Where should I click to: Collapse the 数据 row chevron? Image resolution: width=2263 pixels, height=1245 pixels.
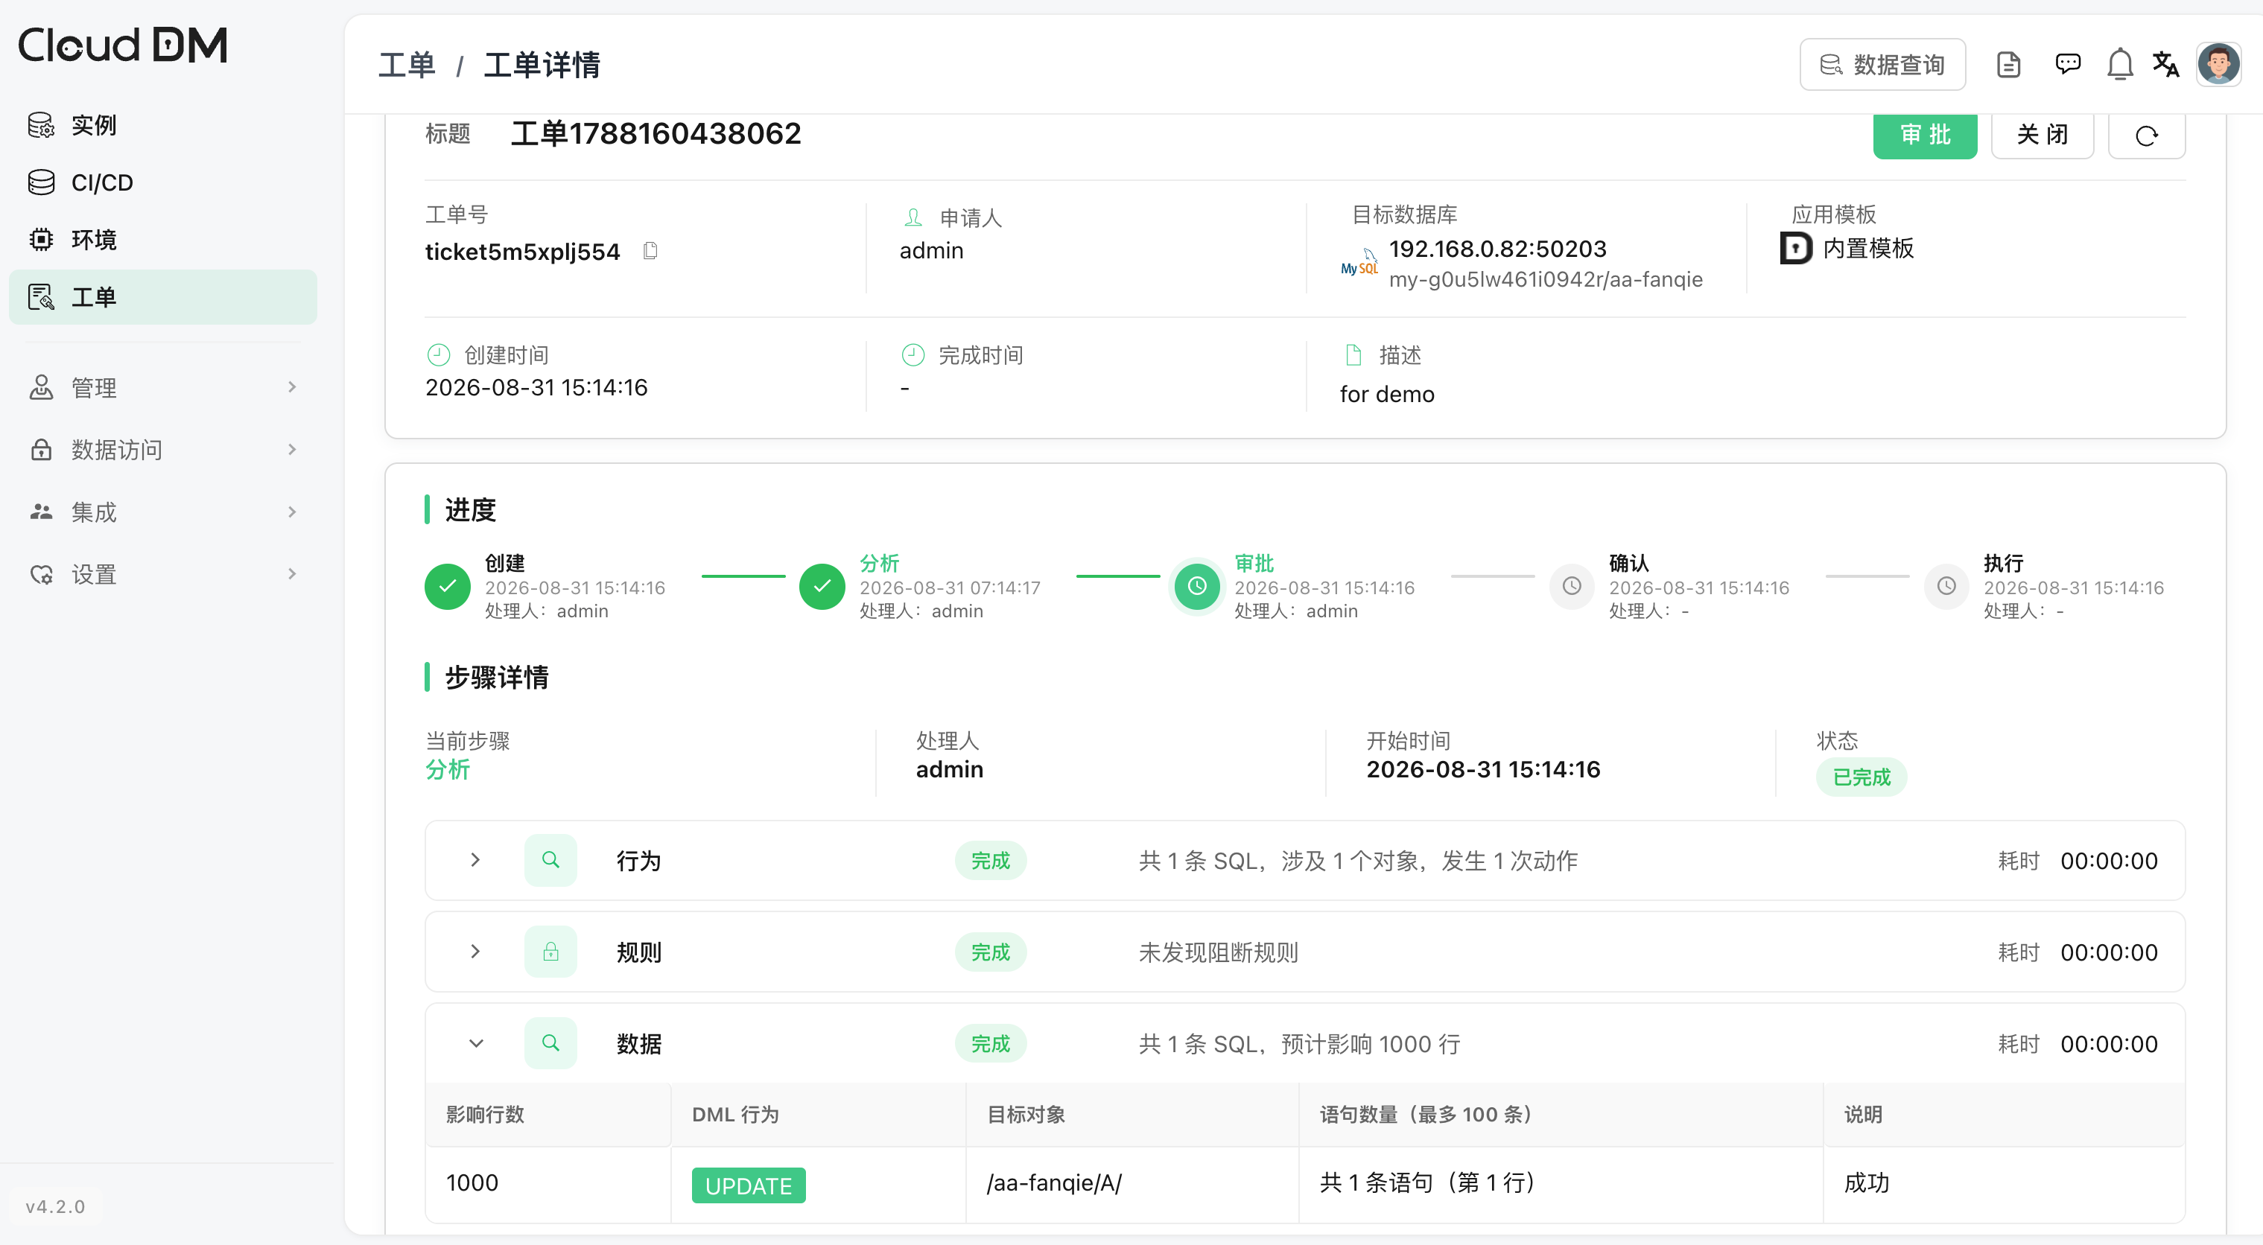475,1043
